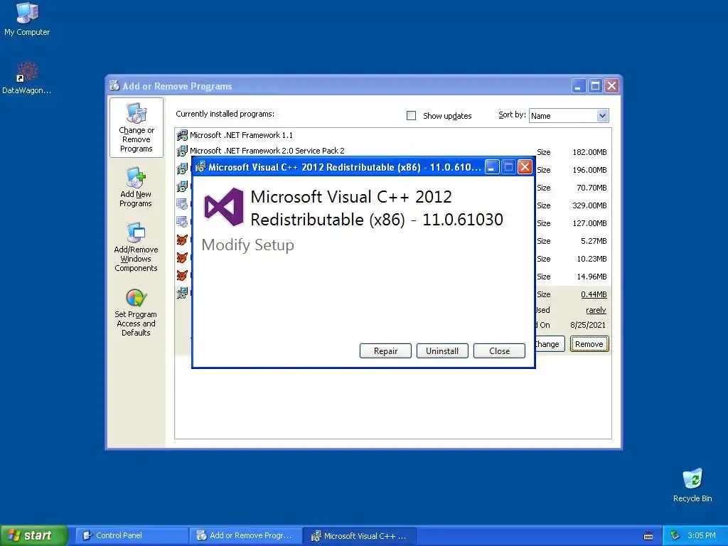The image size is (728, 546).
Task: Click the Change button behind the dialog
Action: 550,344
